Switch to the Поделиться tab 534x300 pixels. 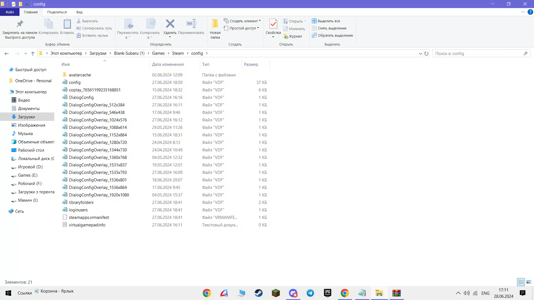coord(57,12)
